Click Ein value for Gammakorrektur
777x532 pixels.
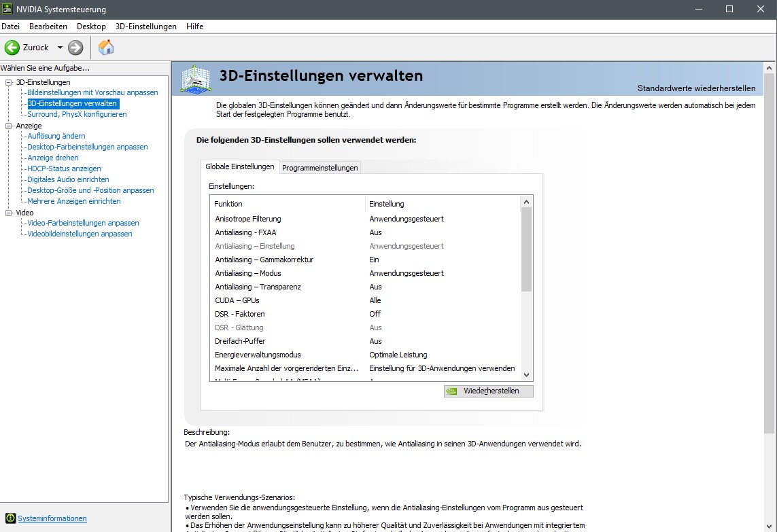[374, 260]
